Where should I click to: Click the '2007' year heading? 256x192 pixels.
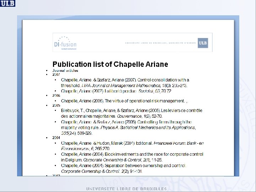[56, 74]
